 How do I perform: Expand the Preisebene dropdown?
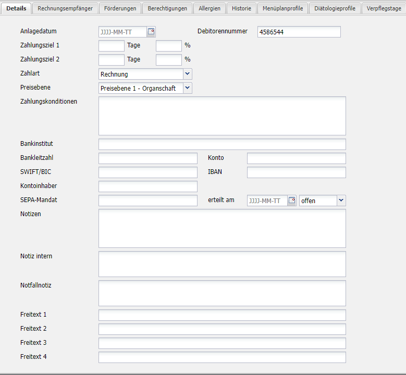click(x=188, y=88)
